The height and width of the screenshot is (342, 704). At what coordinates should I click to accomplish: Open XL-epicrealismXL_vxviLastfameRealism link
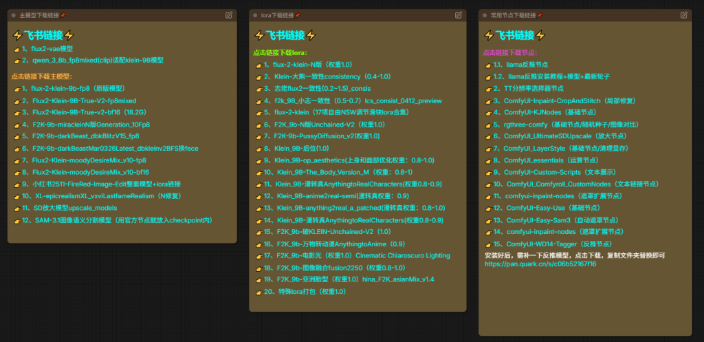(x=104, y=196)
